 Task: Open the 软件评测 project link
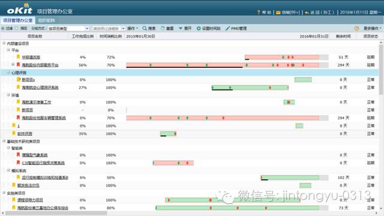(x=25, y=133)
